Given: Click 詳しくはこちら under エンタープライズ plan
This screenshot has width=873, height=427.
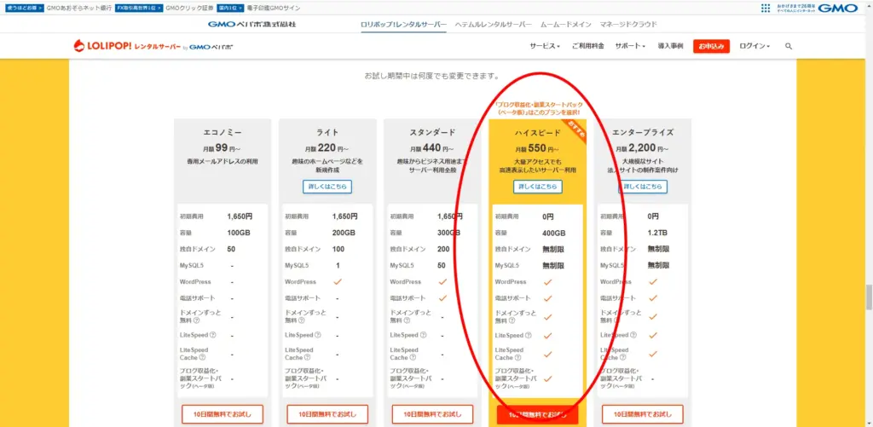Looking at the screenshot, I should pos(643,187).
